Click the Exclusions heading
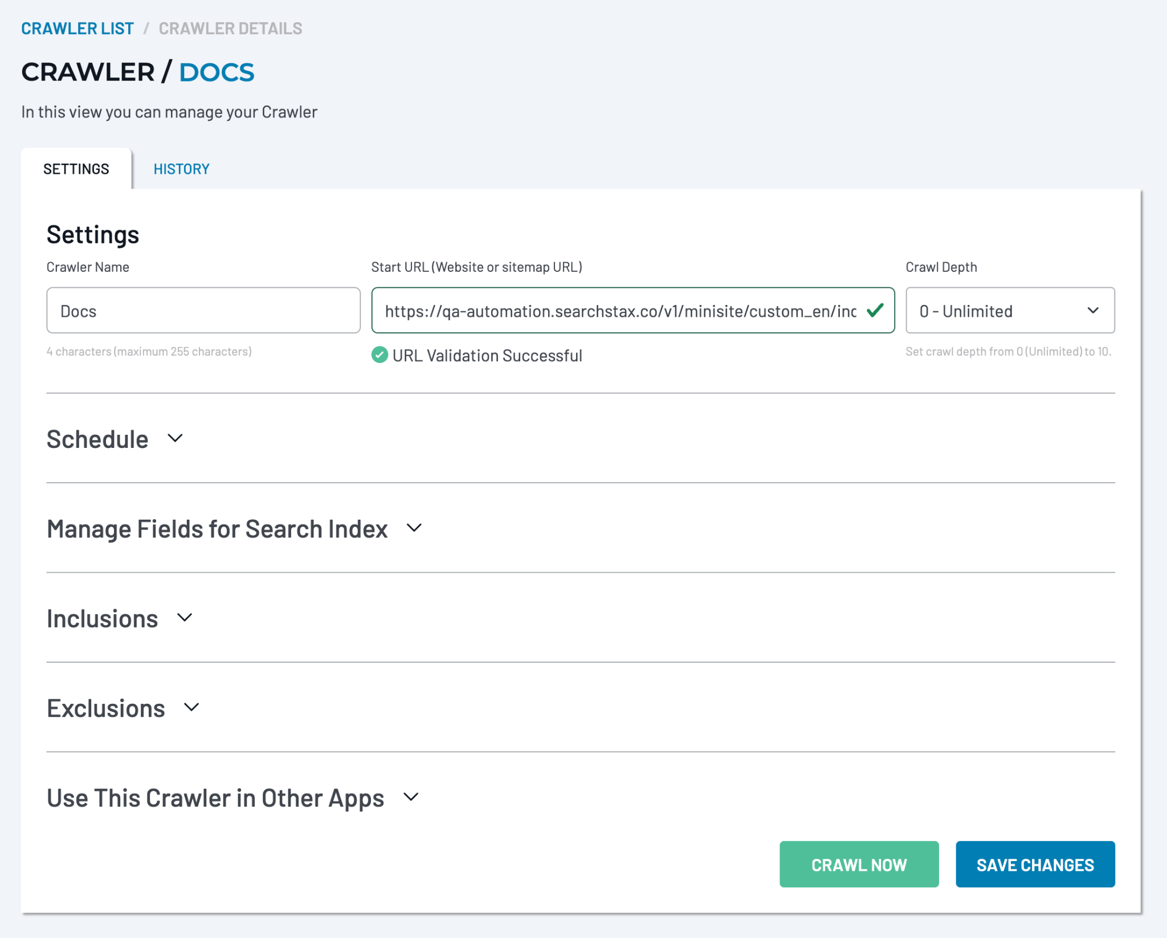The width and height of the screenshot is (1167, 938). pyautogui.click(x=106, y=708)
